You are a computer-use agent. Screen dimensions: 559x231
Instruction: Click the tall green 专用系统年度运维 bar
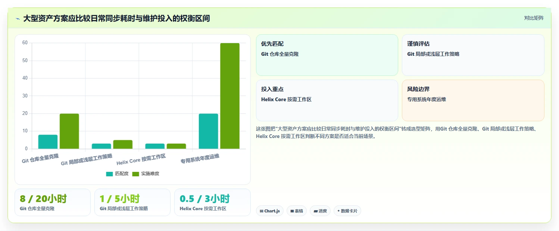[230, 96]
